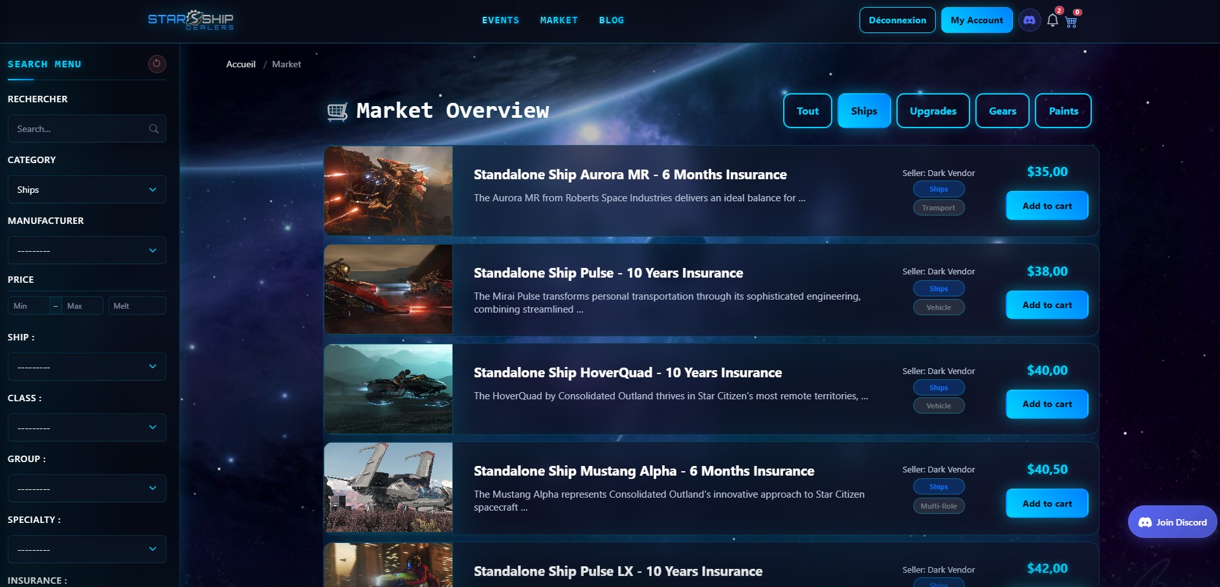Click the $35,00 price
This screenshot has width=1220, height=587.
pyautogui.click(x=1047, y=172)
